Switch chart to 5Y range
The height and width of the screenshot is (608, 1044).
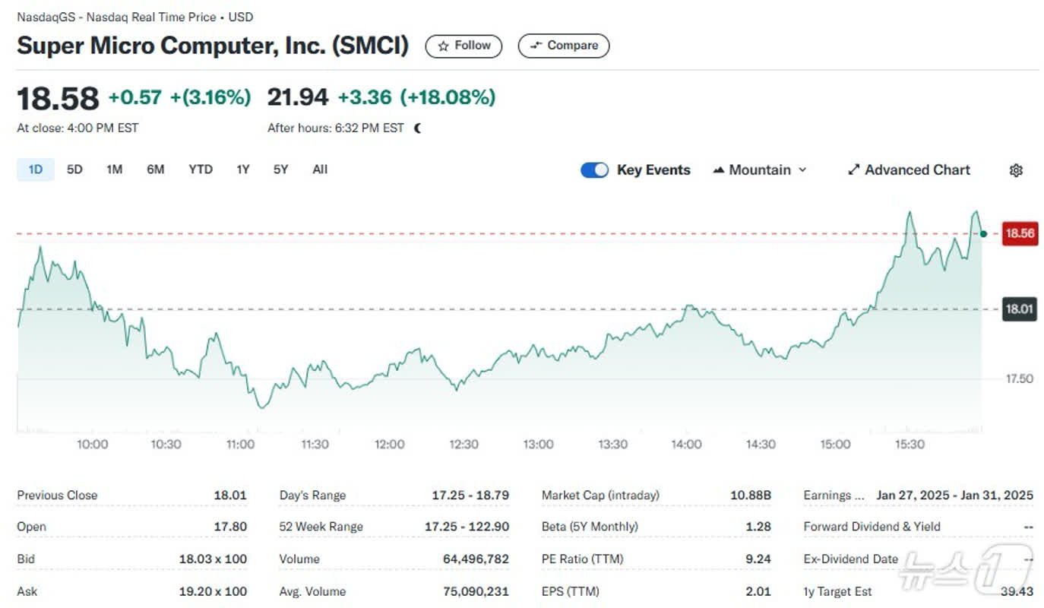click(280, 169)
